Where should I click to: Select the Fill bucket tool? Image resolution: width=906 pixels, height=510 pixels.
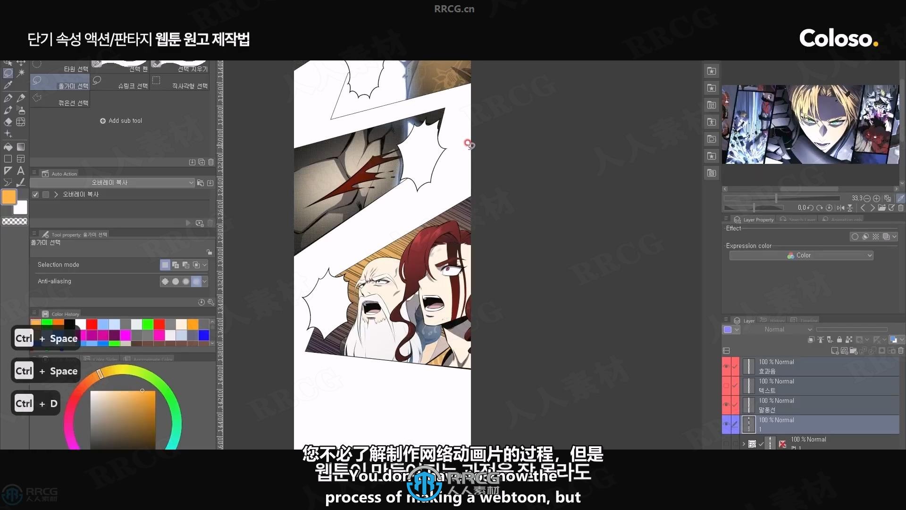[x=8, y=147]
